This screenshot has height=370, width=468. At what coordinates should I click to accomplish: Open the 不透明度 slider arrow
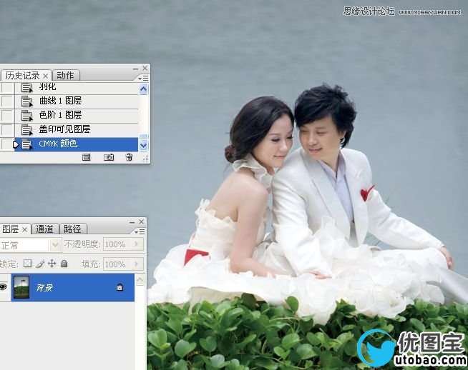click(x=137, y=244)
